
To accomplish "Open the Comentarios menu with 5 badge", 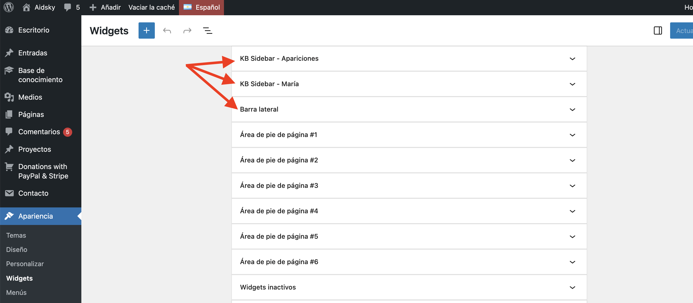I will click(x=39, y=132).
